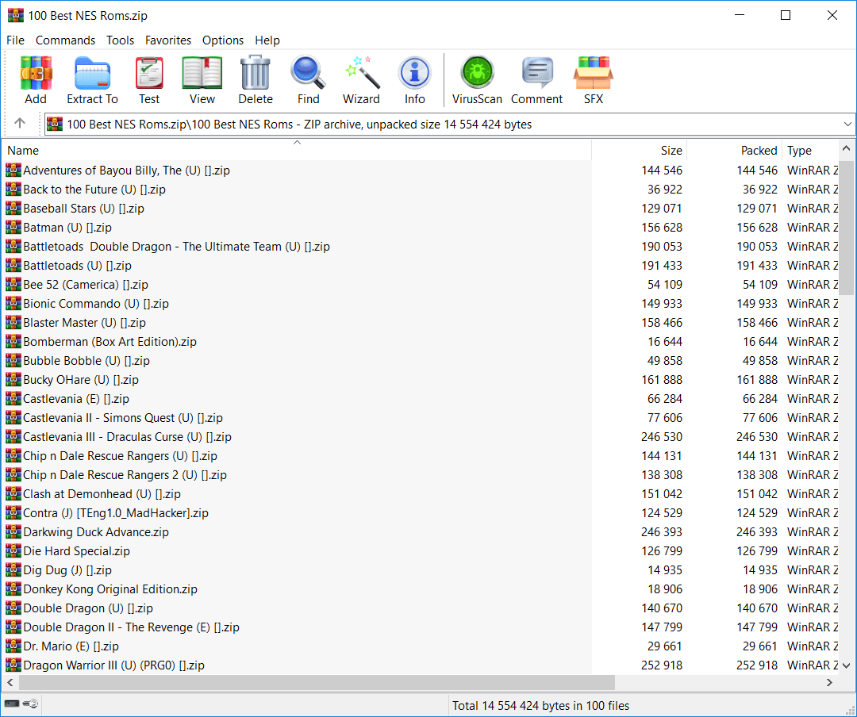The height and width of the screenshot is (717, 857).
Task: Click the horizontal scrollbar left arrow
Action: point(10,682)
